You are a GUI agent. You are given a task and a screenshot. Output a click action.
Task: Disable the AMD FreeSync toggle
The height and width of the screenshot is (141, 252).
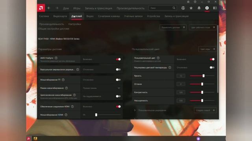pos(118,59)
